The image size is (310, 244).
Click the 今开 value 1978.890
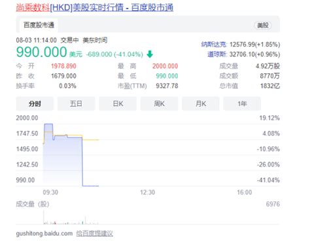(63, 66)
